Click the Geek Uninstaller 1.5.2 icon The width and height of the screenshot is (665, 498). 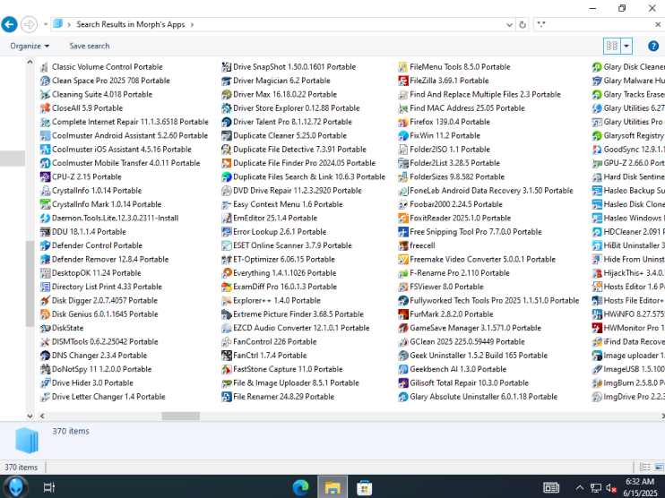pos(403,356)
